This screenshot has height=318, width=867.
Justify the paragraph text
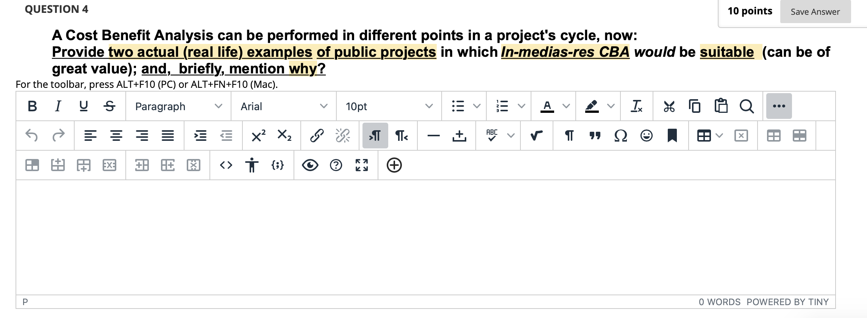pyautogui.click(x=168, y=136)
